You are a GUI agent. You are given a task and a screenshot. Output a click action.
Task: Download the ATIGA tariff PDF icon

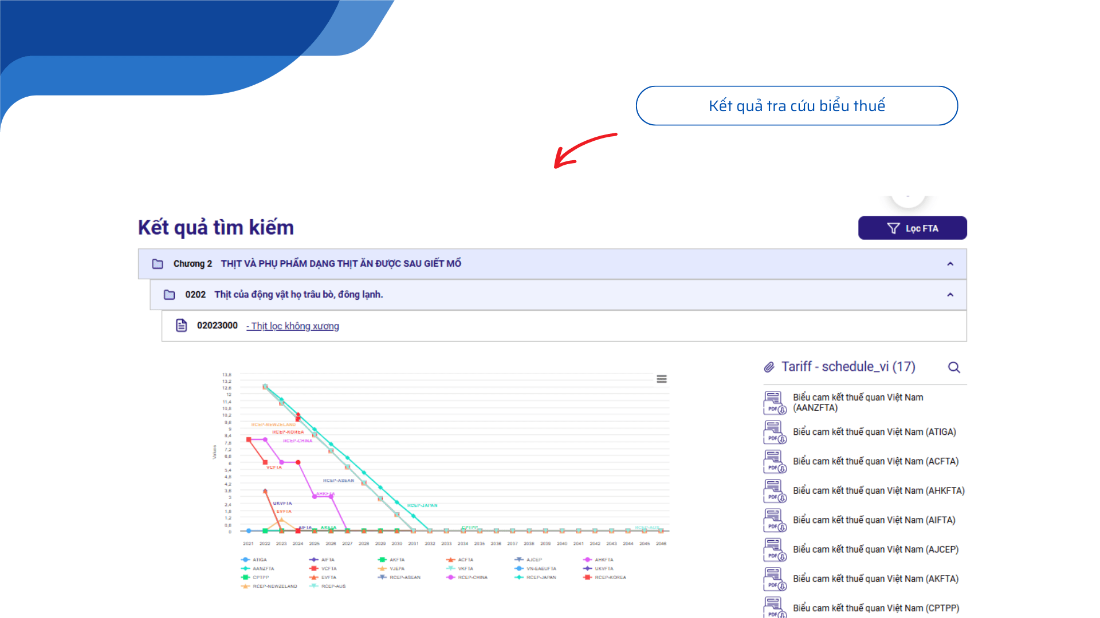tap(775, 432)
